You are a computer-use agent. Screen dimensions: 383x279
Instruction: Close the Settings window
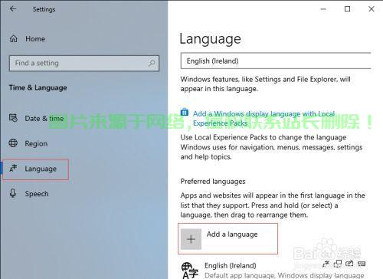[372, 9]
